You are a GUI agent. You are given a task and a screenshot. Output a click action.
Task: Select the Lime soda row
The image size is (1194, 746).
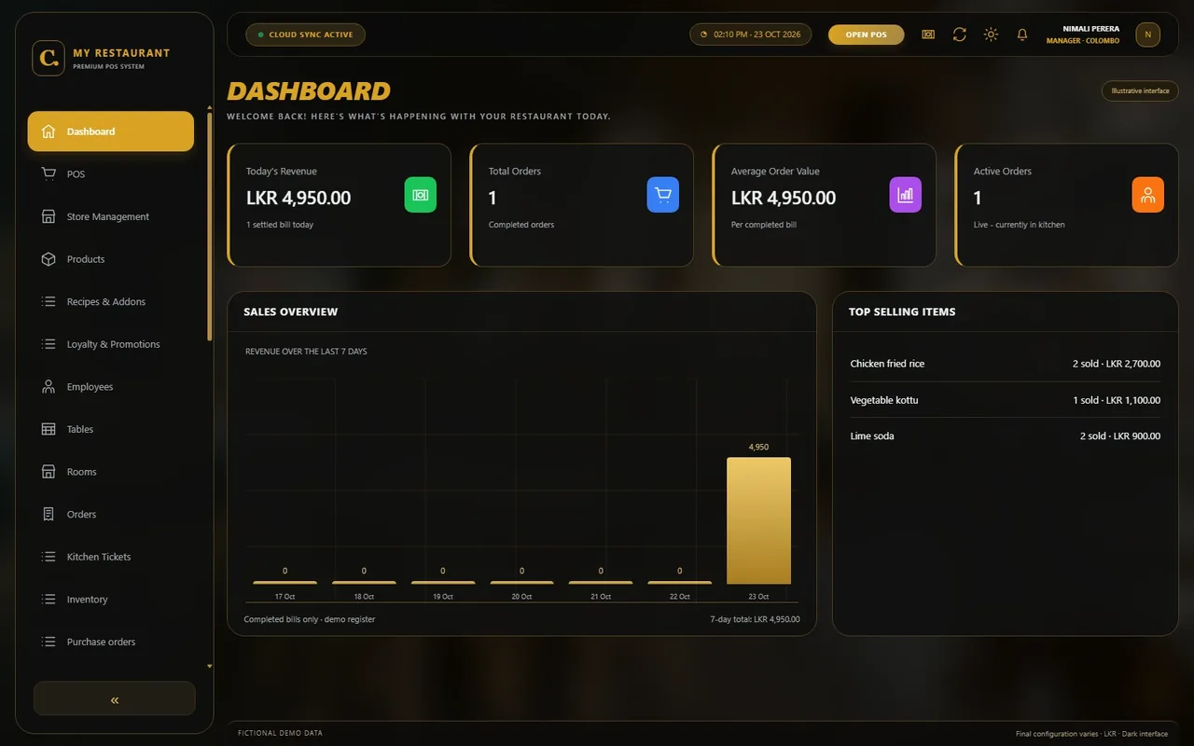tap(1006, 435)
